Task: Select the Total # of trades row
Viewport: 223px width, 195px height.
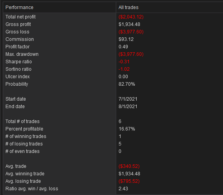Action: [113, 121]
